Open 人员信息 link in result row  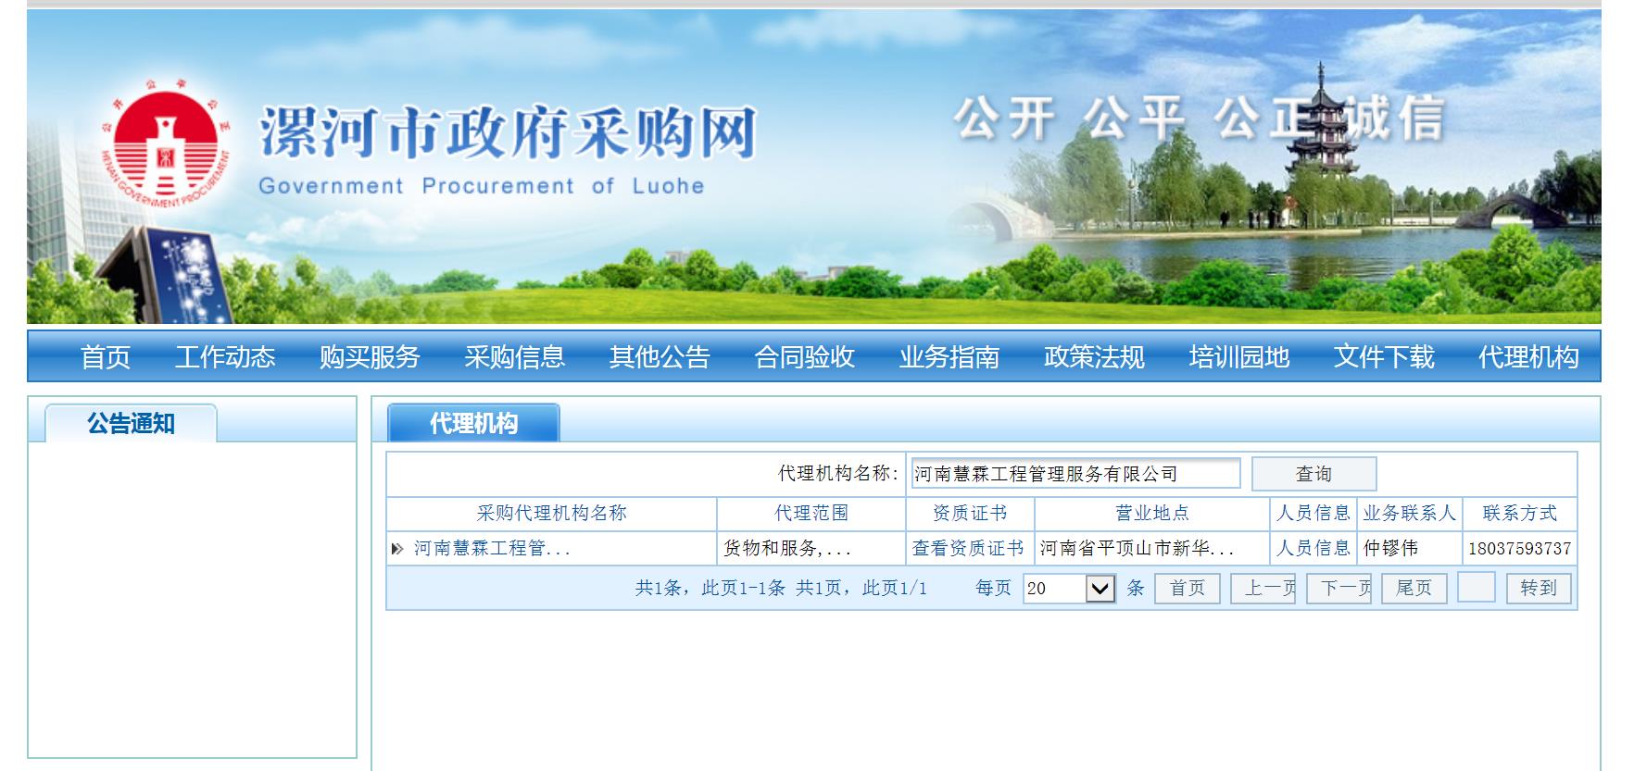[x=1313, y=549]
